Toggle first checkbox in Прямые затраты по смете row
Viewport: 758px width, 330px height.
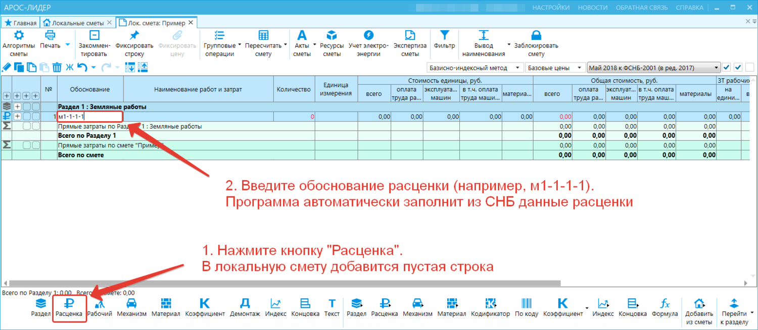click(x=27, y=145)
